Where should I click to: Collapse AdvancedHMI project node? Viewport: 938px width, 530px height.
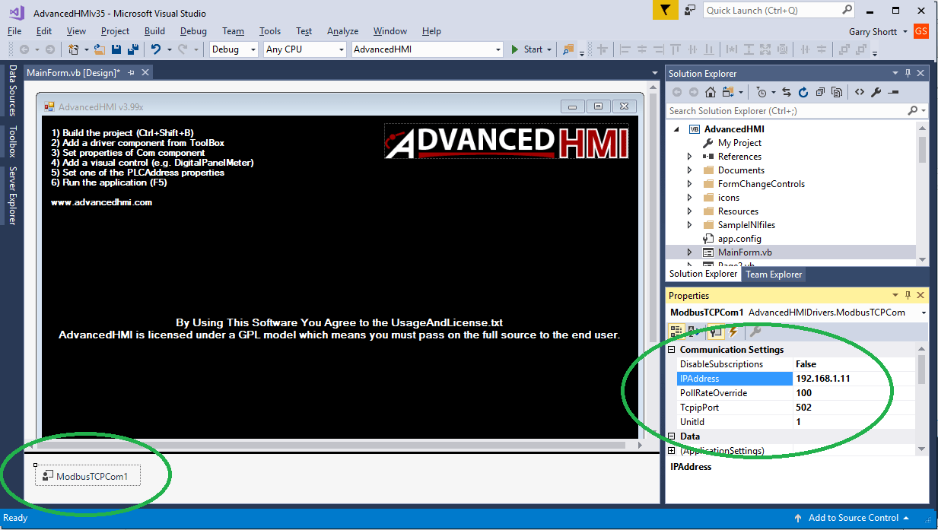(676, 129)
